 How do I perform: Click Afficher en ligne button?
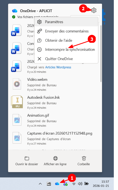coord(55,161)
